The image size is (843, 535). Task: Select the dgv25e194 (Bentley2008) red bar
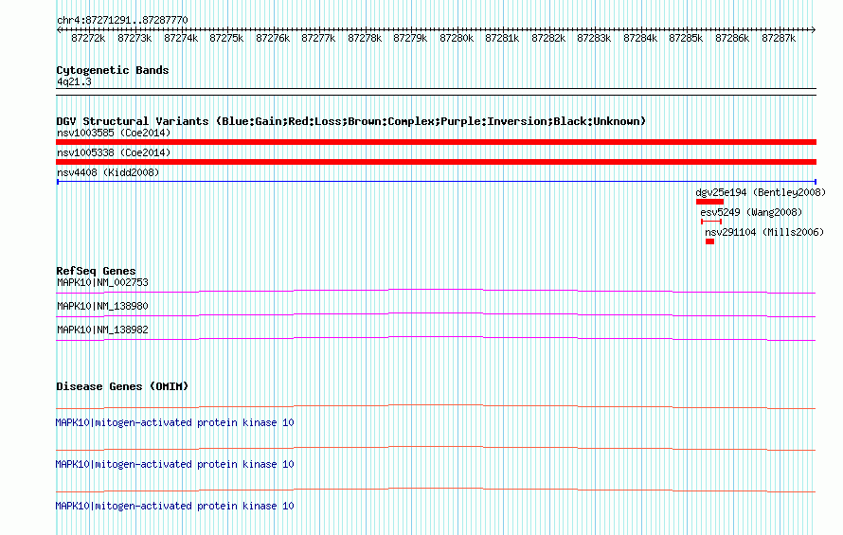click(x=709, y=202)
